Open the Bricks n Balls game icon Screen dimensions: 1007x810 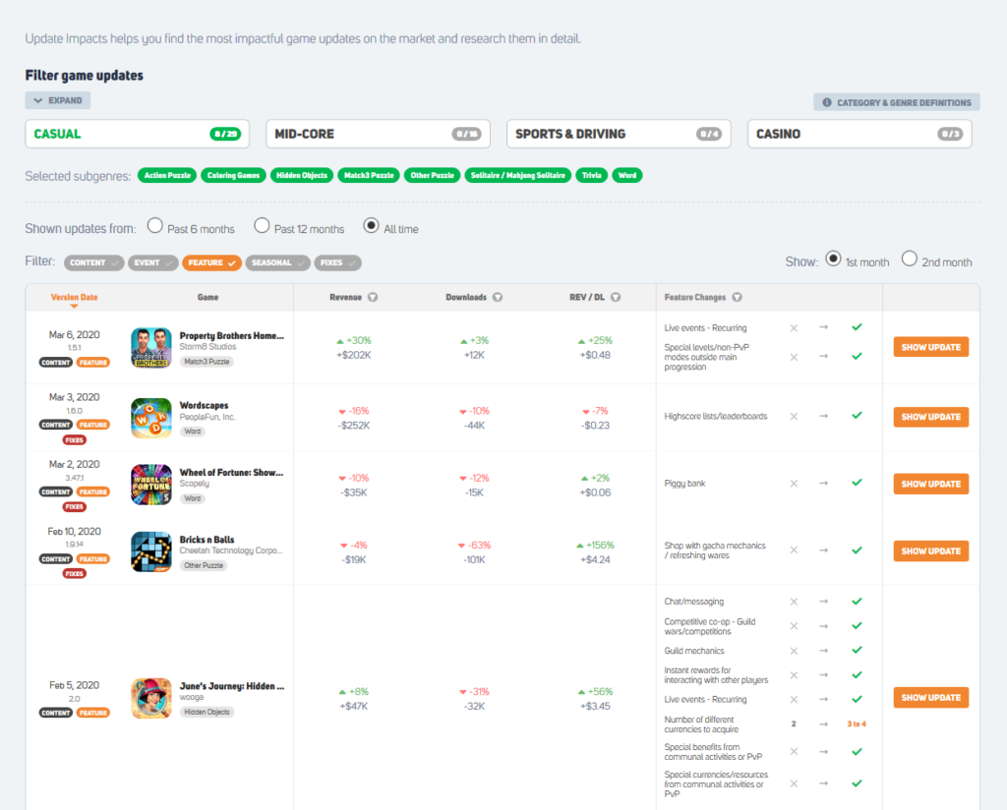coord(151,551)
